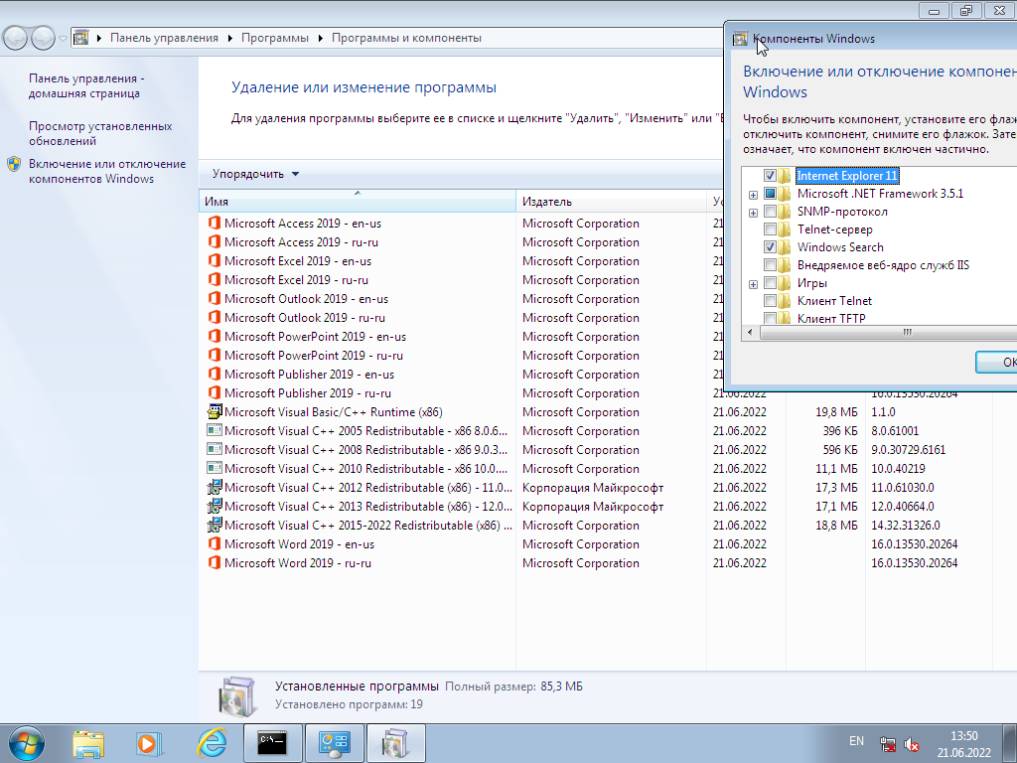Screen dimensions: 1017x763
Task: Click the Control Panel icon in address bar
Action: (80, 38)
